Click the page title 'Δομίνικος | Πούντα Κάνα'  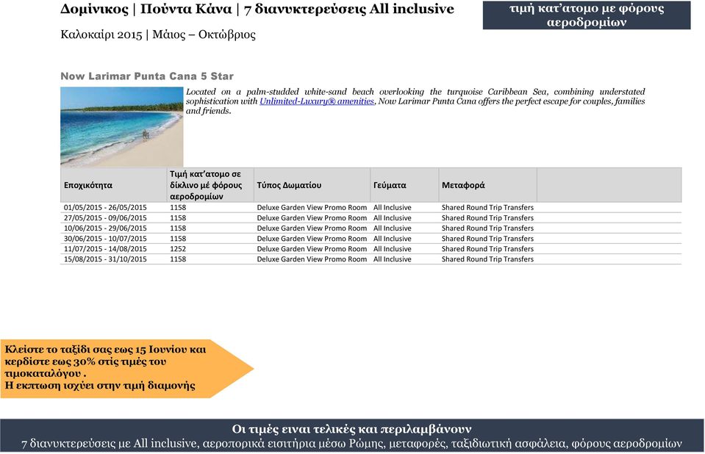pos(146,9)
